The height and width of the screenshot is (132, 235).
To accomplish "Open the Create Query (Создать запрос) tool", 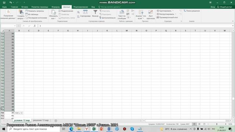I will (21, 15).
